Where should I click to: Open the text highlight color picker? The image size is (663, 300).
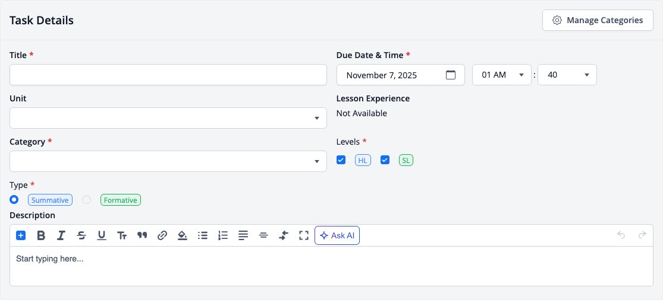(182, 235)
